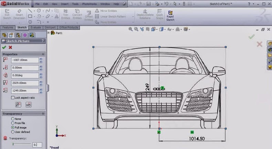Select From file transparency option

pyautogui.click(x=13, y=123)
